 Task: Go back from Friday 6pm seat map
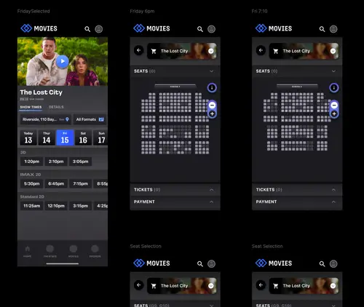coord(139,50)
